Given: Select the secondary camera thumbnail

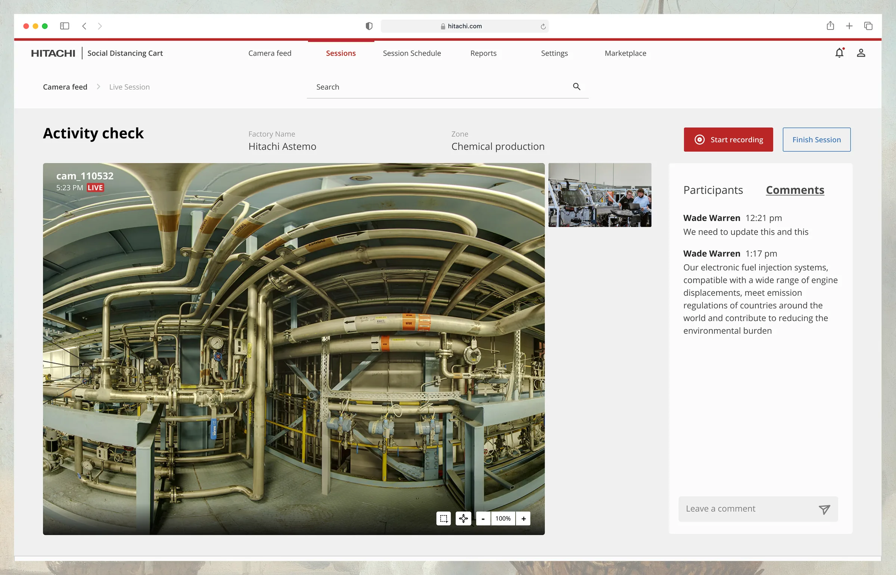Looking at the screenshot, I should pos(600,195).
